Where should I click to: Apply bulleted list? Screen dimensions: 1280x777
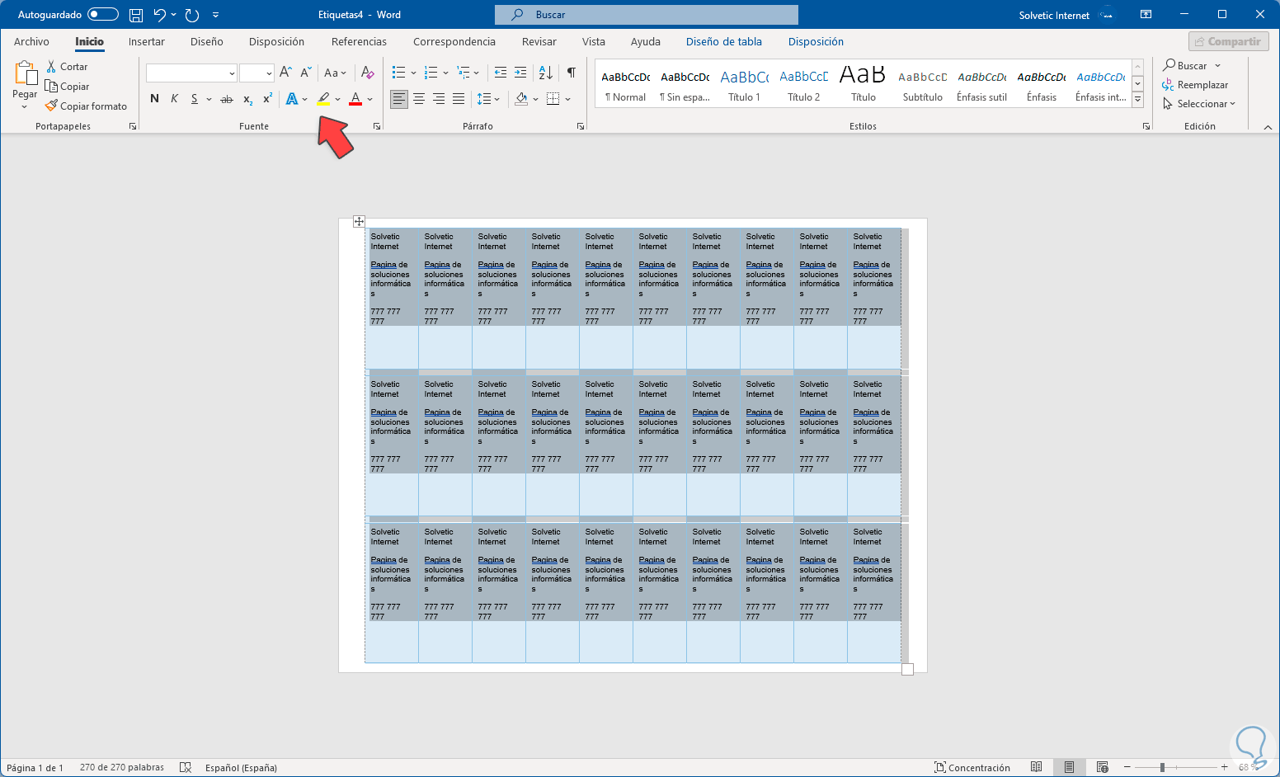[x=398, y=73]
